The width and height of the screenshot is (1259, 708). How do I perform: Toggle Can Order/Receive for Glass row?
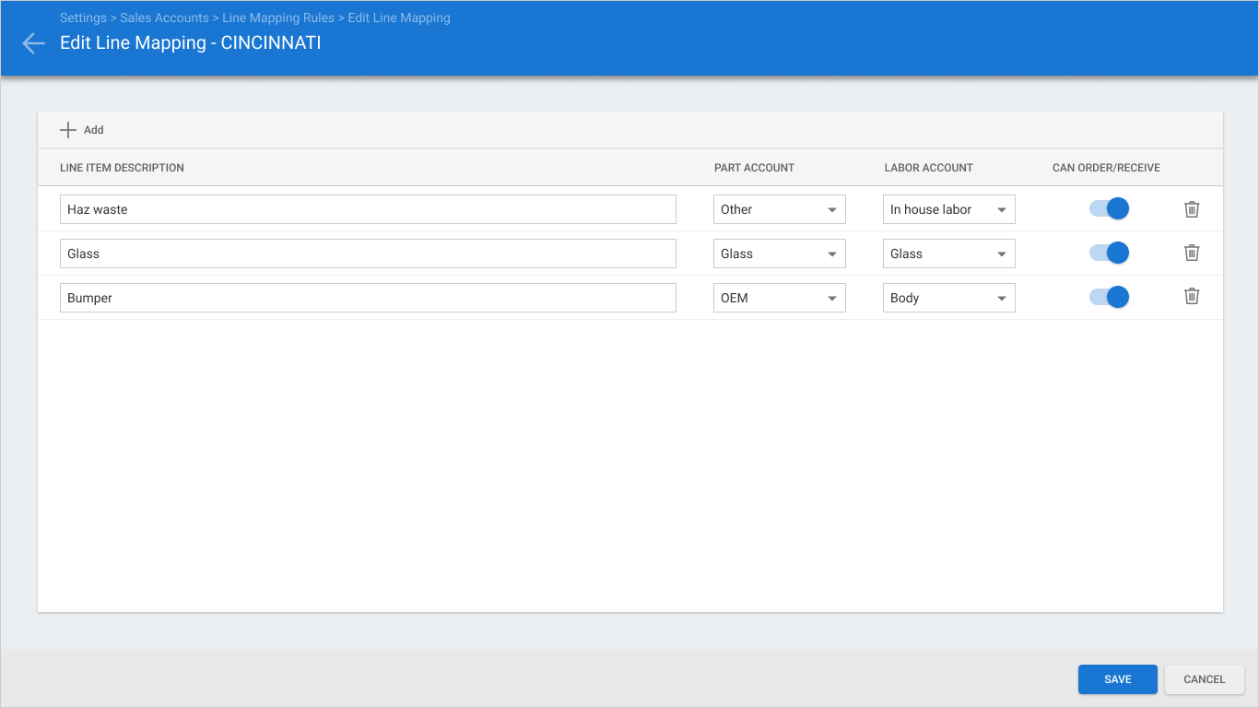tap(1109, 253)
